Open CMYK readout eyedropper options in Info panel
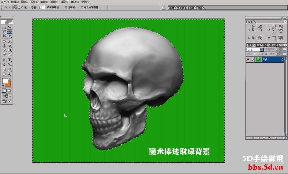This screenshot has width=288, height=174. click(x=269, y=29)
